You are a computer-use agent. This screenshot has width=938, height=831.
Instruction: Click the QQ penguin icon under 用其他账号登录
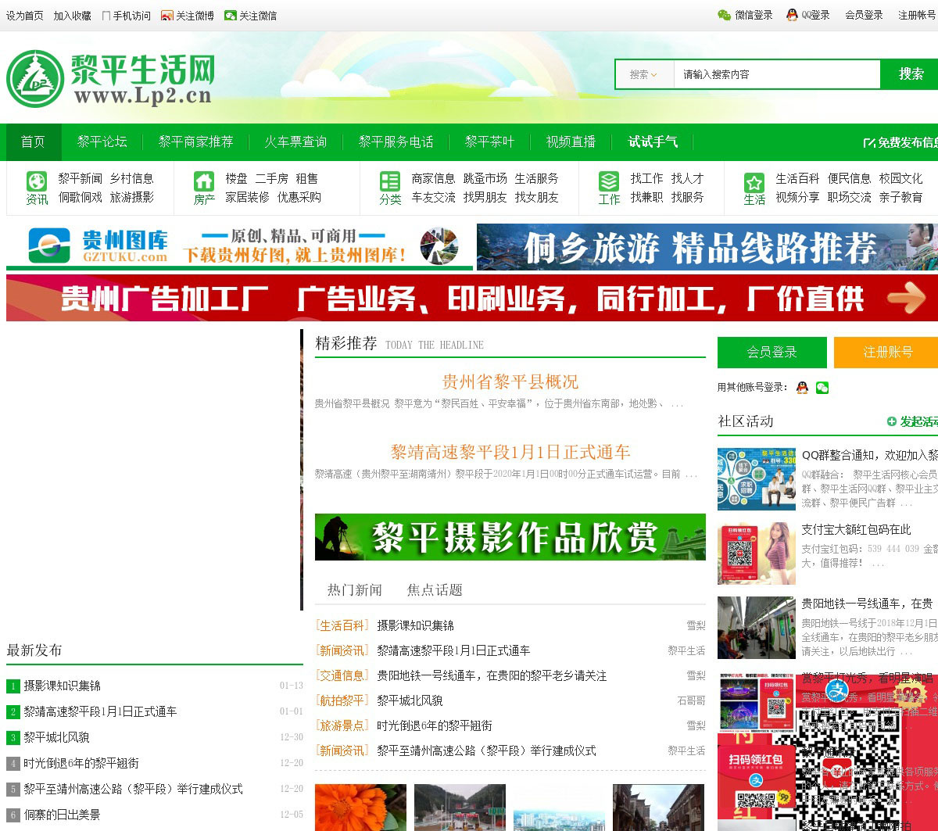click(x=802, y=388)
